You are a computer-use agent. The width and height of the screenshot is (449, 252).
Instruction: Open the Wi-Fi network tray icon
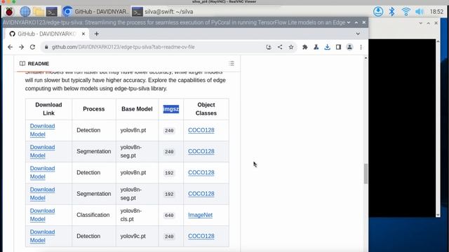point(406,12)
